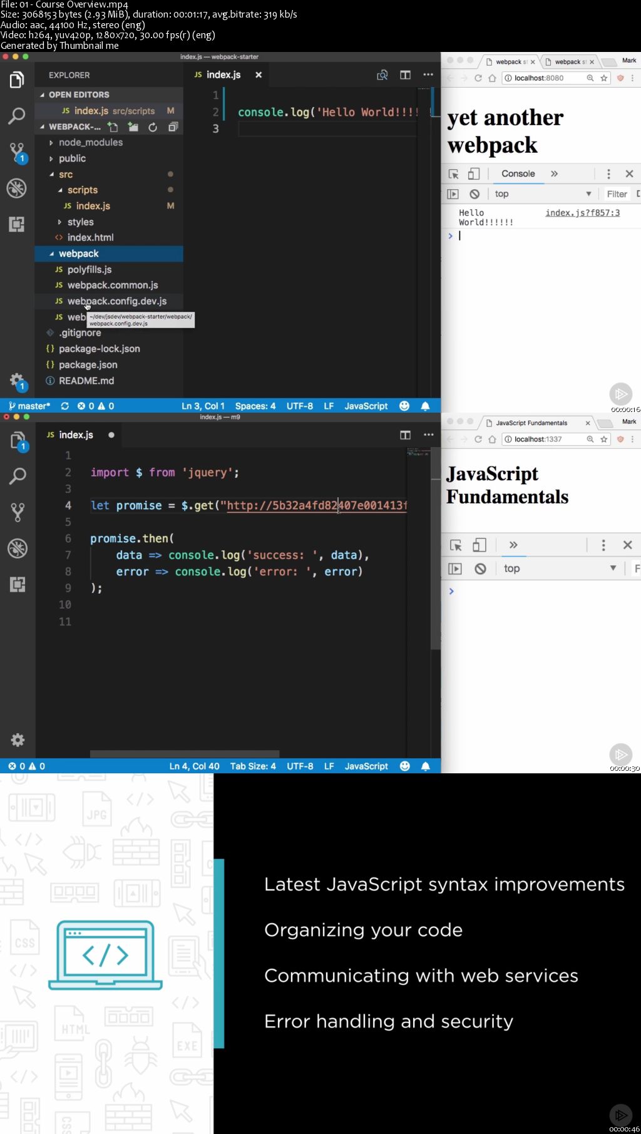Image resolution: width=641 pixels, height=1134 pixels.
Task: Split editor in m9 VS Code window
Action: [405, 435]
